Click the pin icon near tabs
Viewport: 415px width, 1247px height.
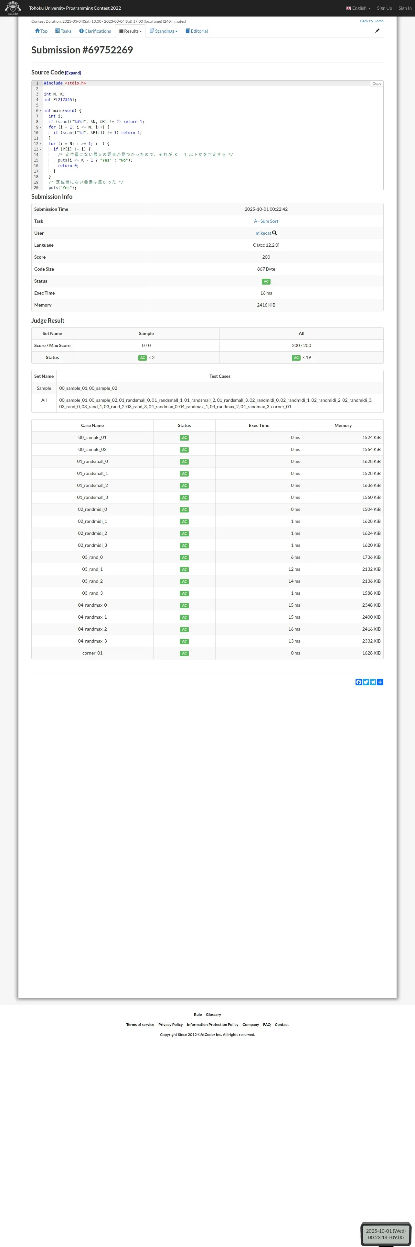point(377,30)
